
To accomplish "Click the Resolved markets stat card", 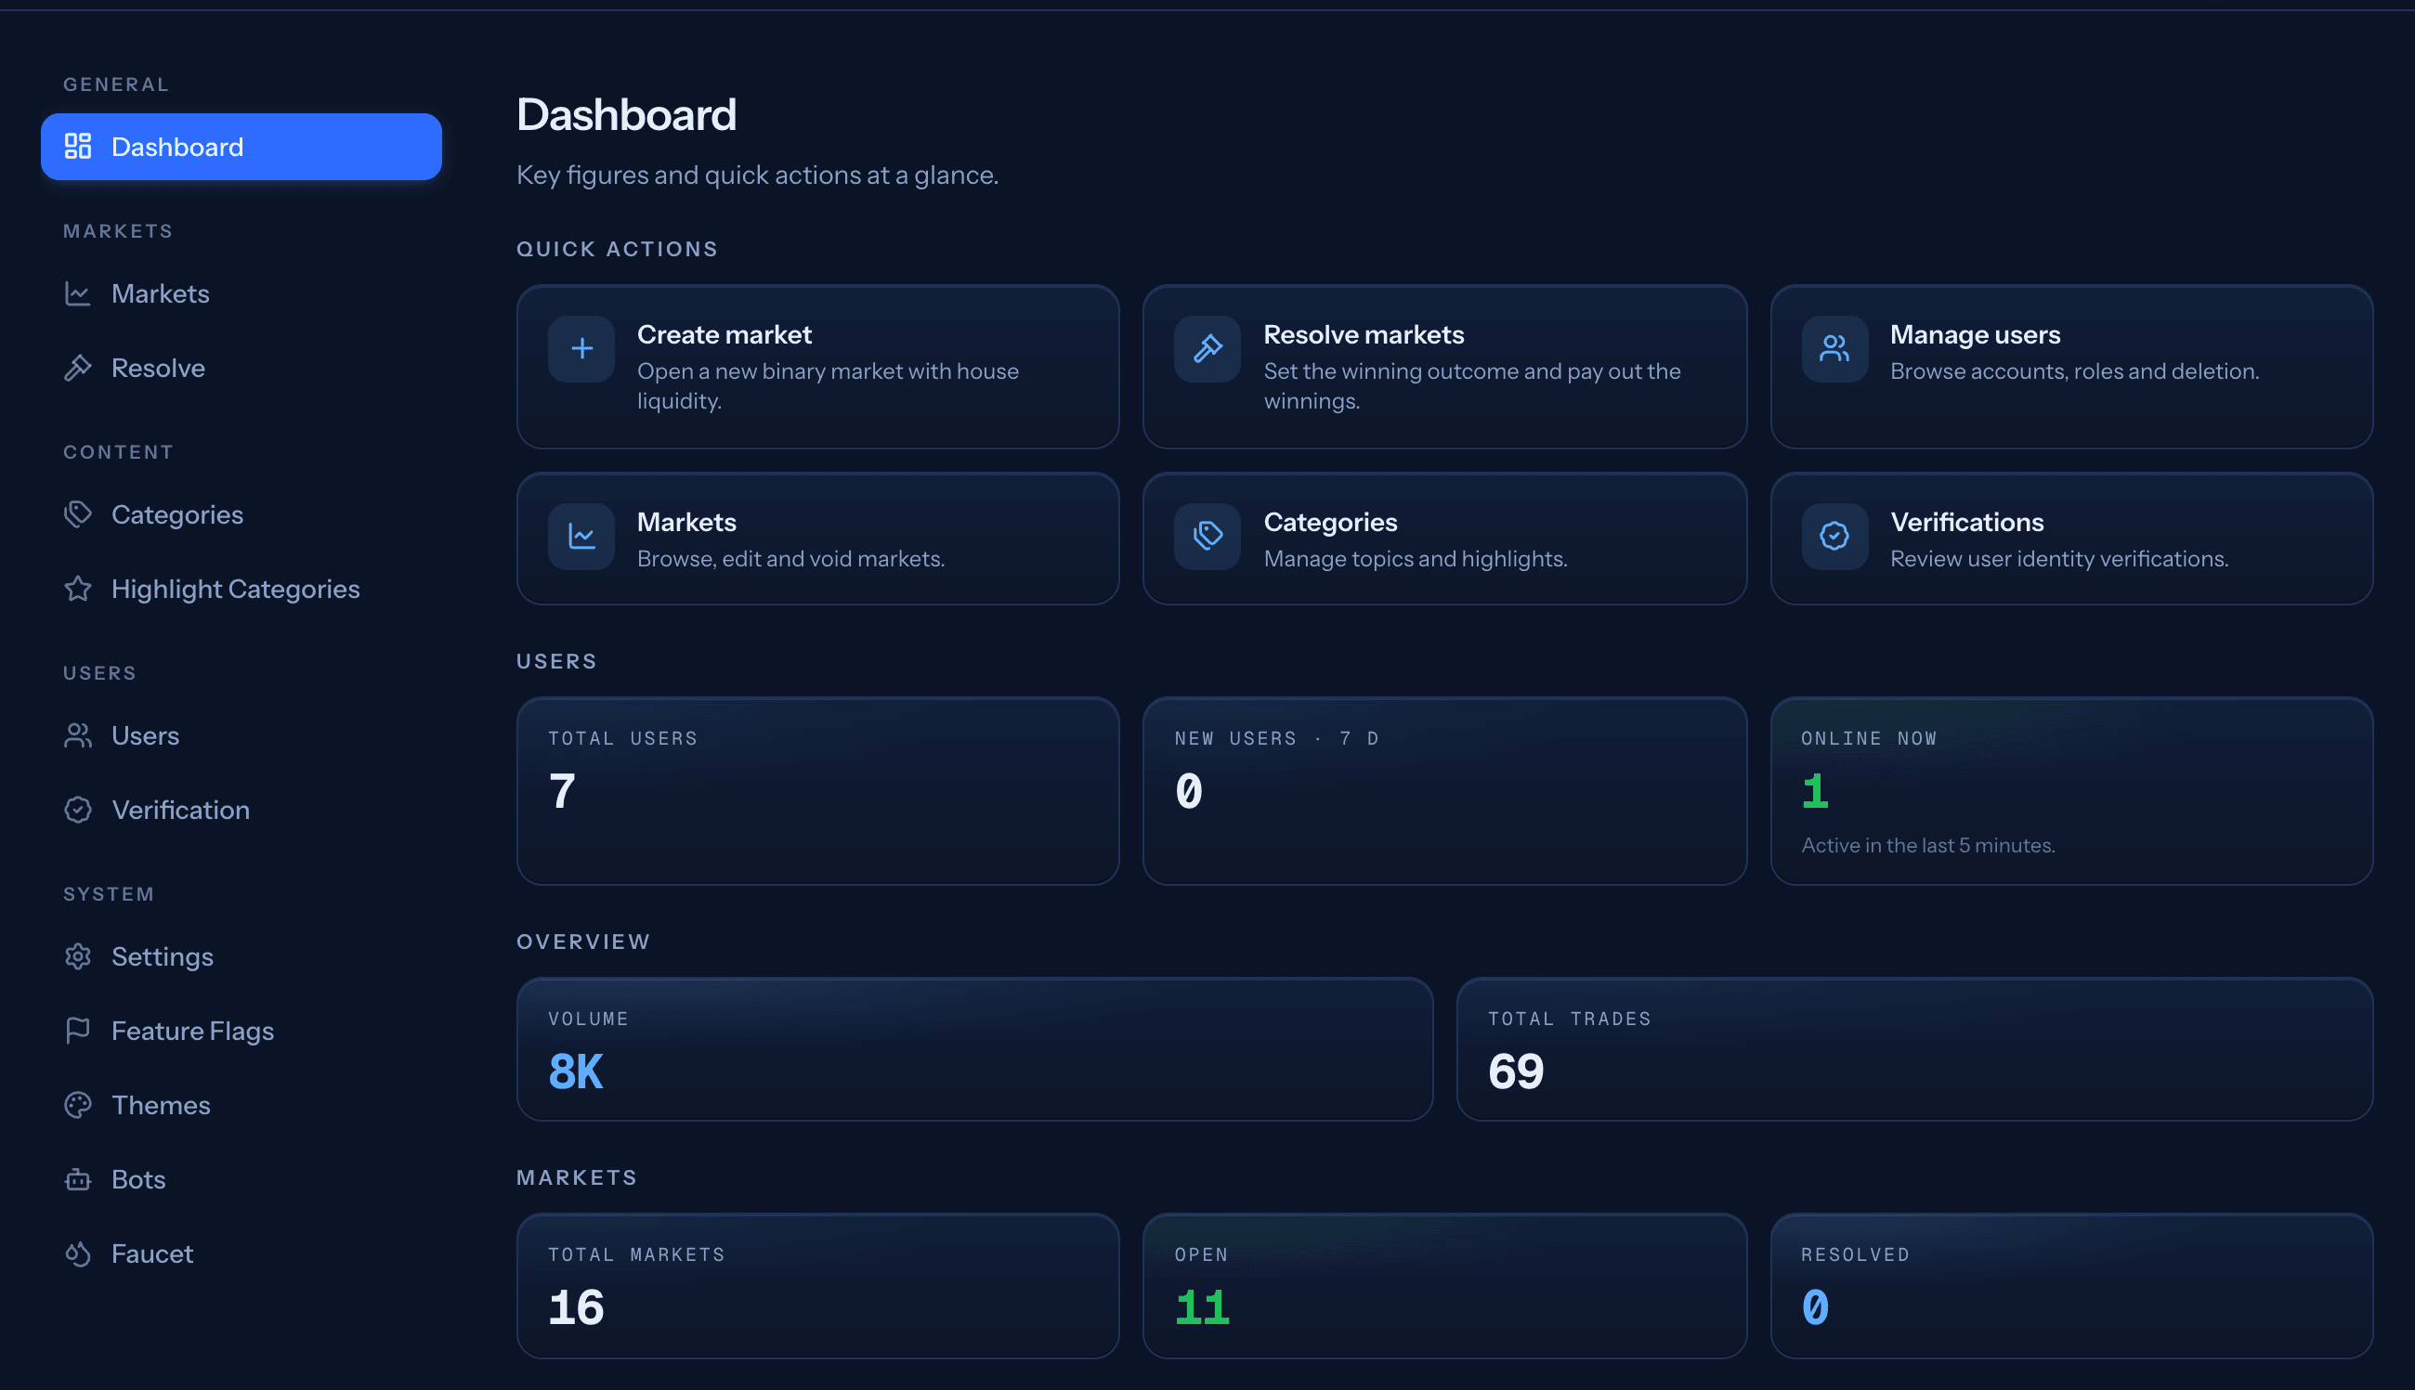I will [x=2071, y=1285].
